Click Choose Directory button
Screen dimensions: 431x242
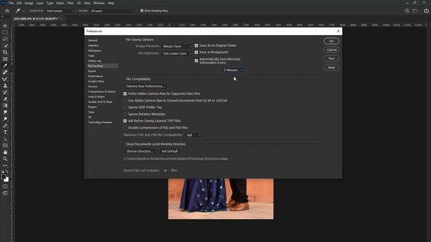pos(140,151)
